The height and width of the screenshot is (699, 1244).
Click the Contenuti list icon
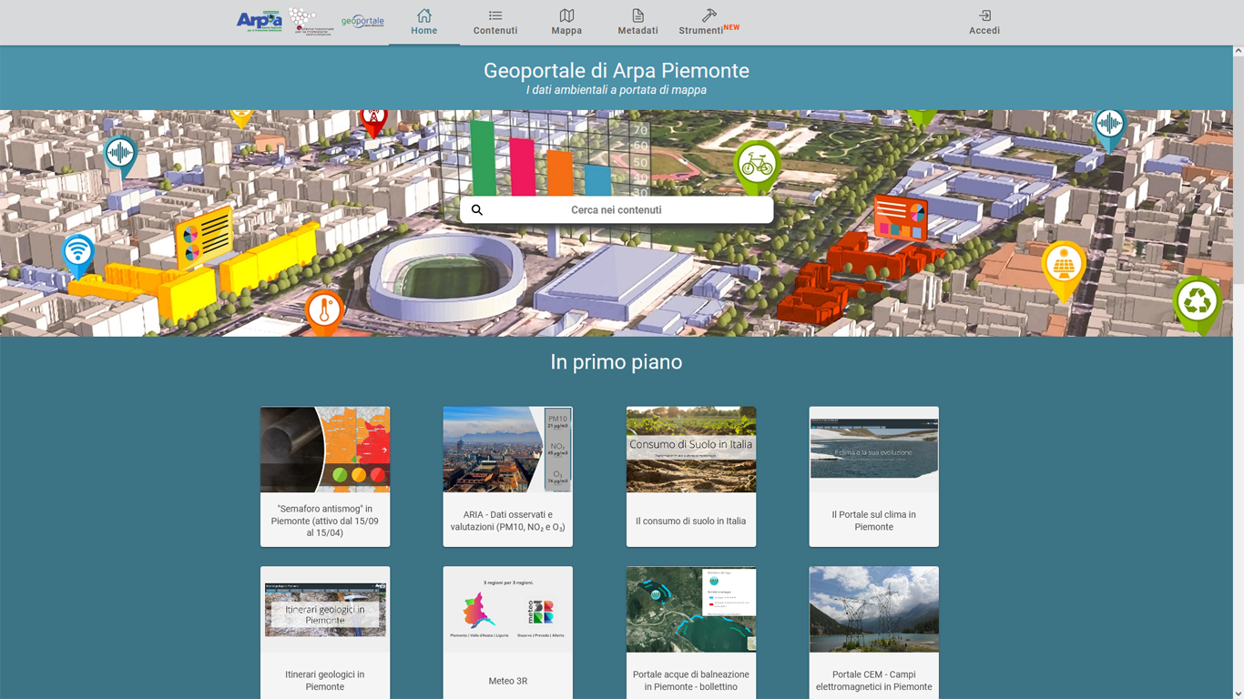(x=495, y=15)
